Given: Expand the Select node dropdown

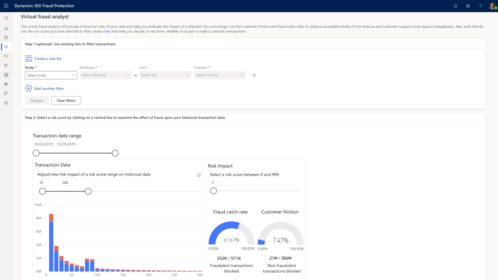Looking at the screenshot, I should pos(51,75).
